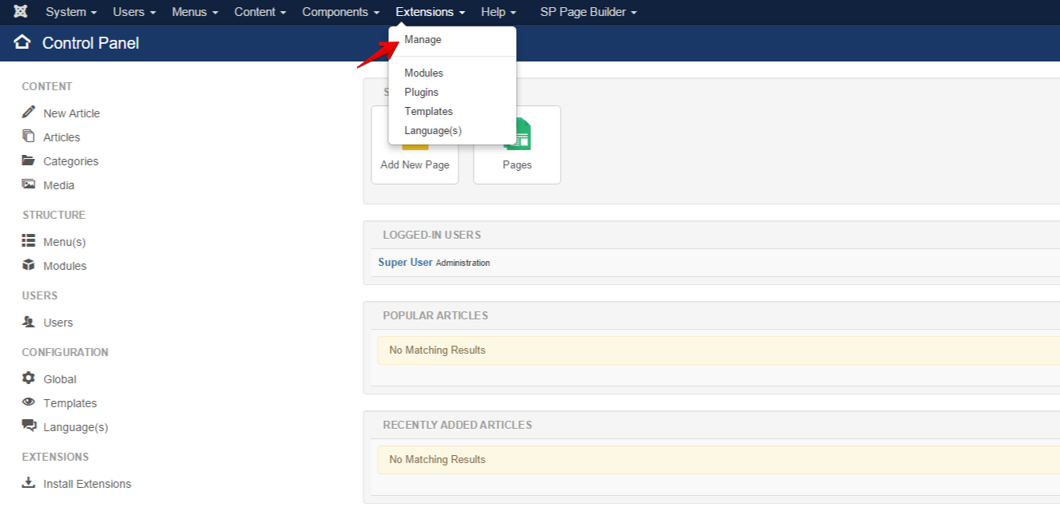Select the New Article pencil icon

[x=29, y=113]
